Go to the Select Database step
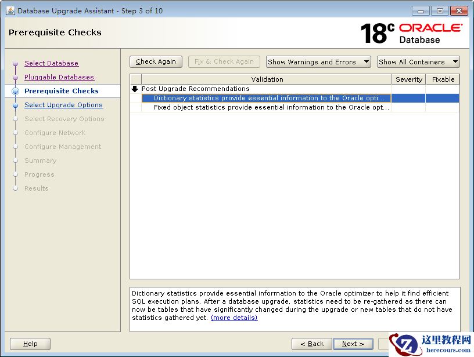474x357 pixels. 51,63
